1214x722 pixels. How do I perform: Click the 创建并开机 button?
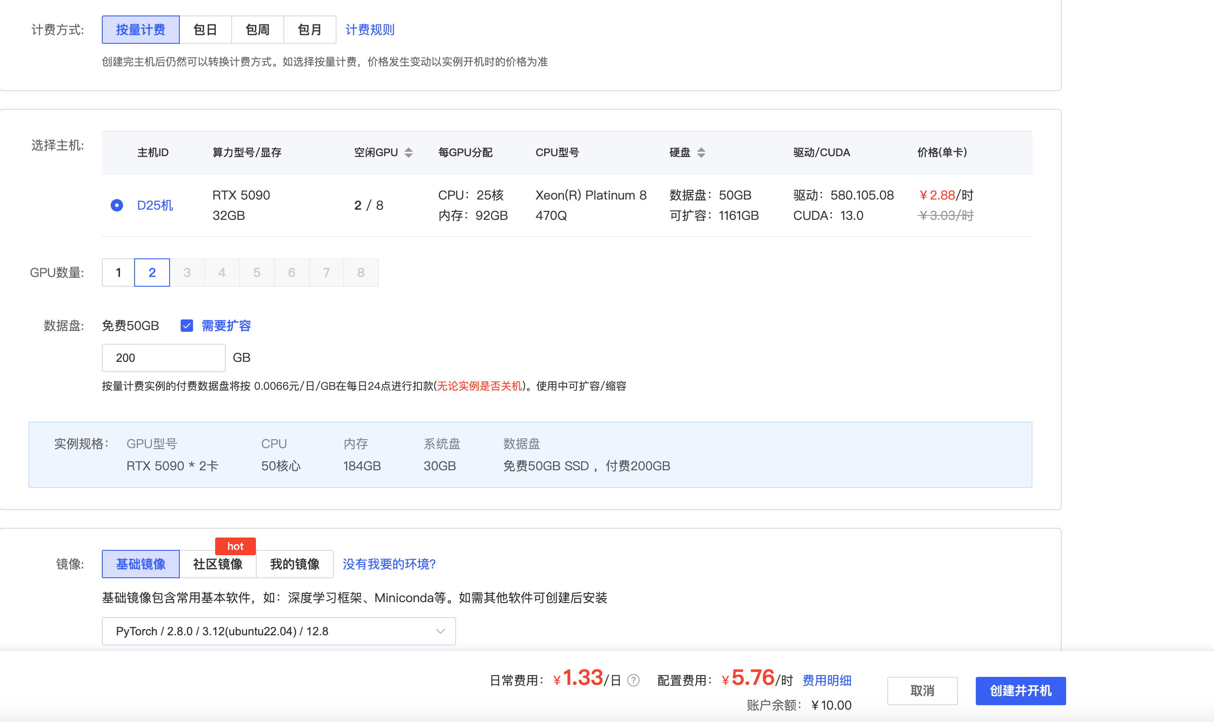click(1020, 691)
